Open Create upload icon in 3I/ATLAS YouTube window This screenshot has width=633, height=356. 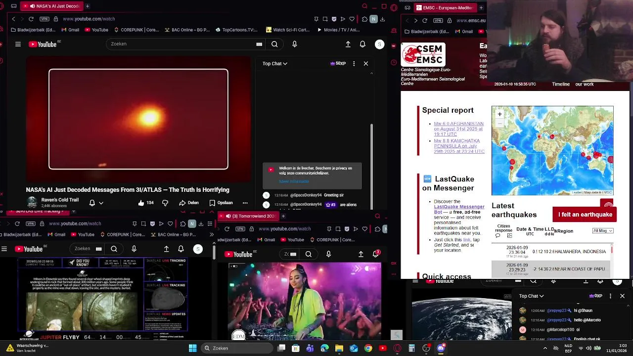tap(167, 249)
